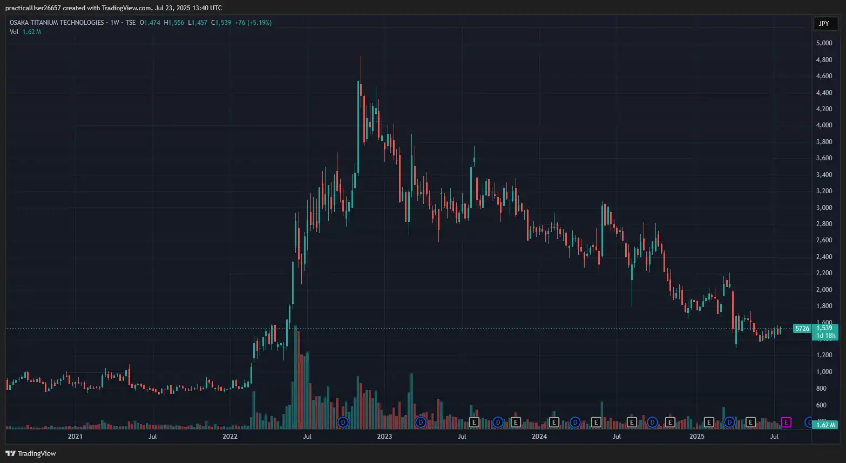Click the 1.62 M volume label on axis
This screenshot has height=463, width=846.
point(824,425)
